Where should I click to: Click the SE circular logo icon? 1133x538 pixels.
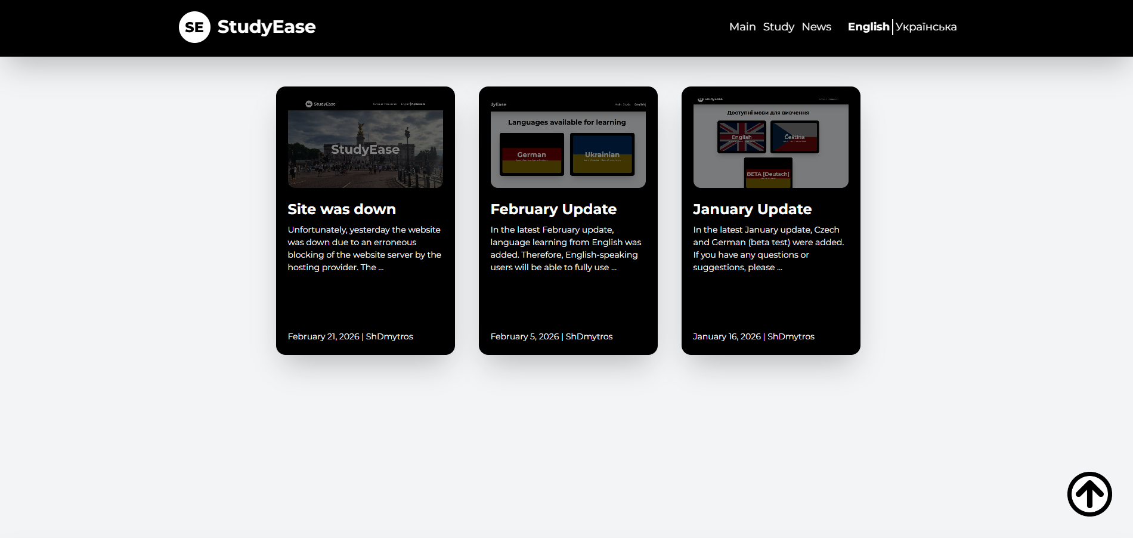coord(194,27)
